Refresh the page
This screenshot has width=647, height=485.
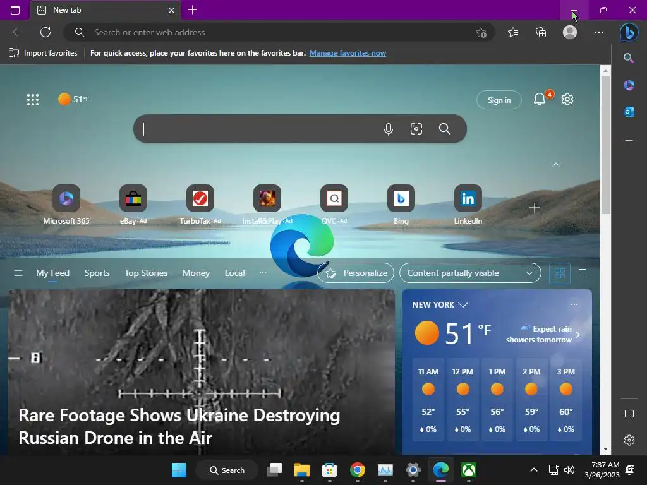coord(45,32)
